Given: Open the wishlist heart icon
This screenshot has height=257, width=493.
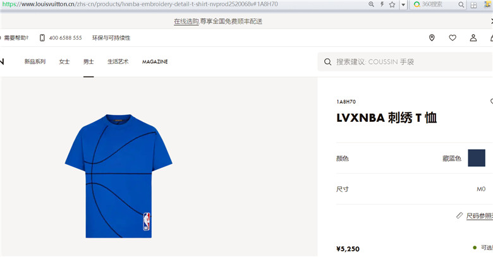Looking at the screenshot, I should tap(453, 38).
